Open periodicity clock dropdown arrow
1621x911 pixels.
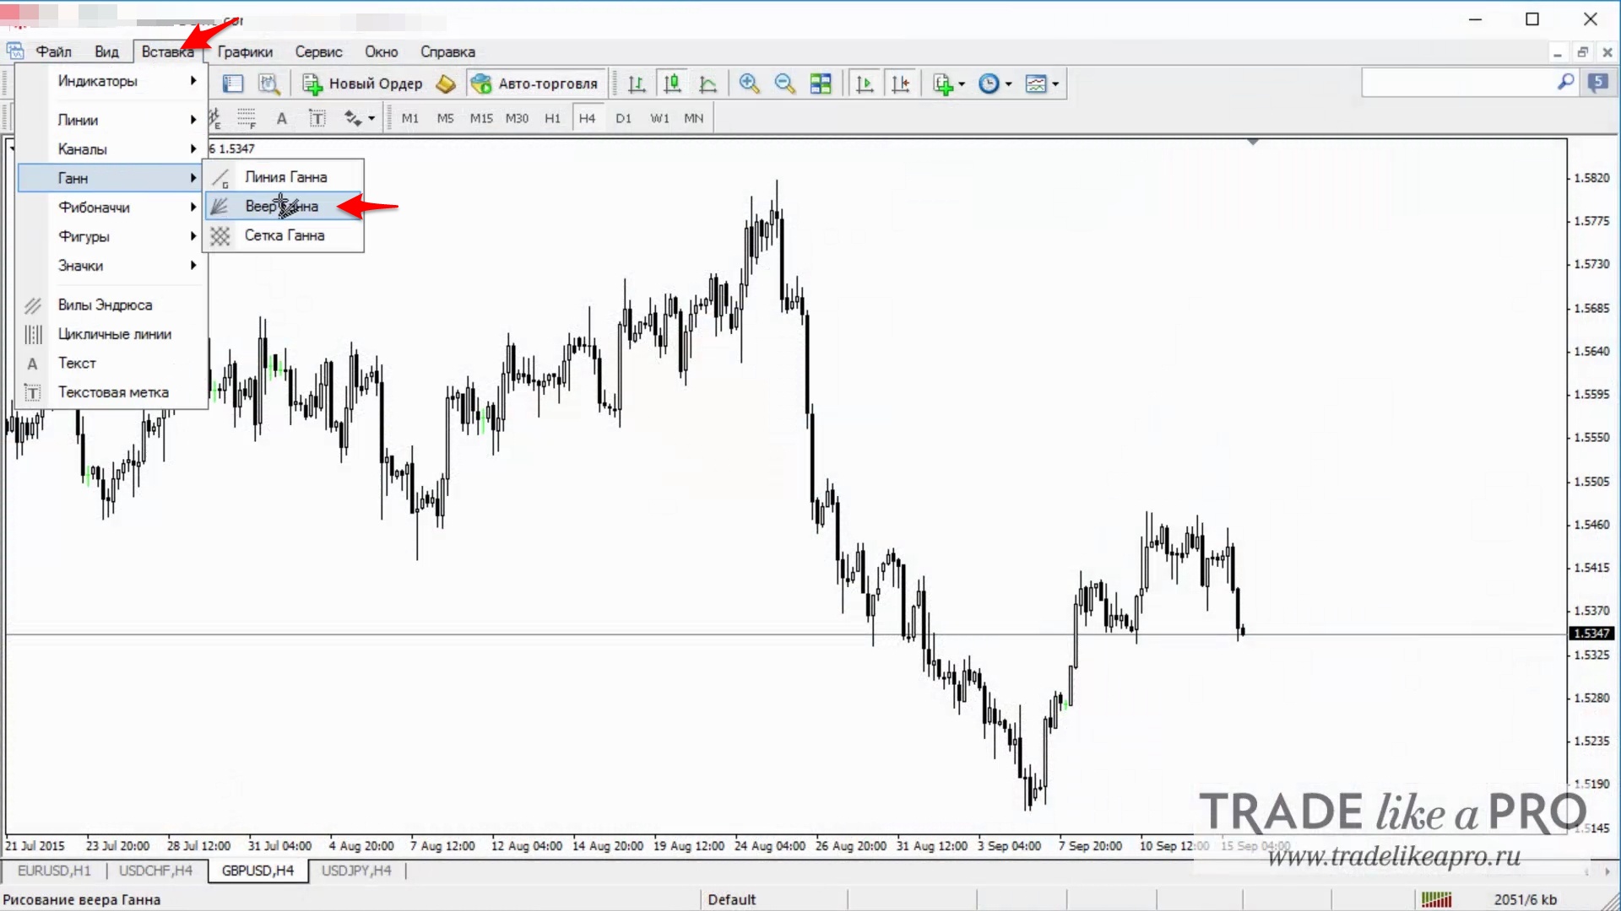[1008, 84]
